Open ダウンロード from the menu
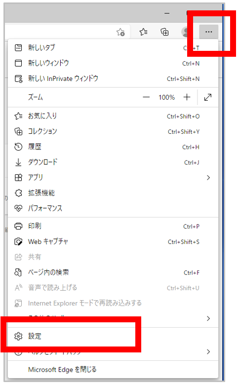 pyautogui.click(x=113, y=162)
